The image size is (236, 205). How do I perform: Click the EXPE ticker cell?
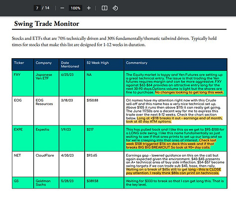tap(23, 138)
